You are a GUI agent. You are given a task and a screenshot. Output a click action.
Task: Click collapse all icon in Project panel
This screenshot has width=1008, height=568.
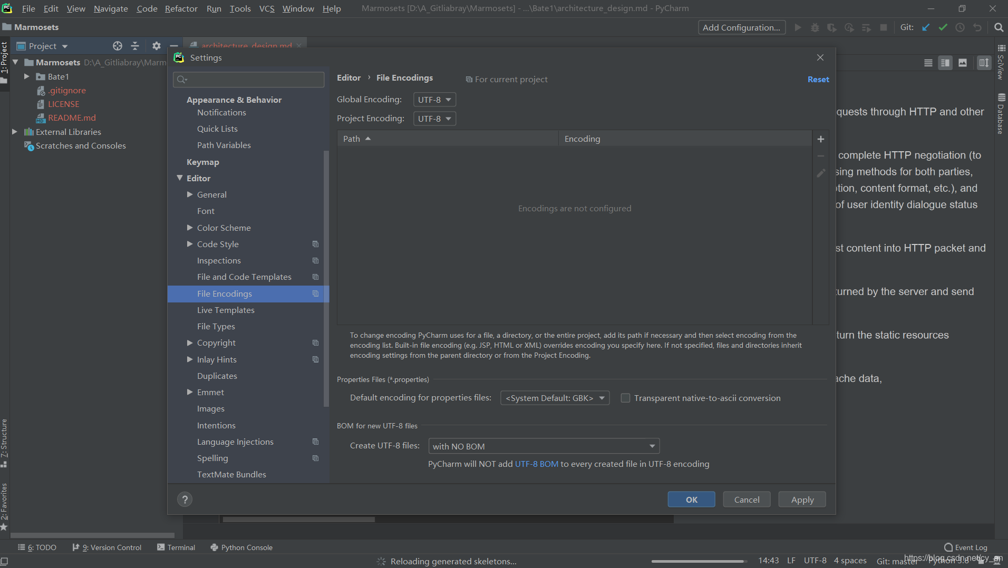[x=135, y=46]
